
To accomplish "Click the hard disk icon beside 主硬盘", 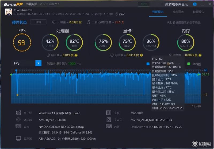I will (109, 120).
